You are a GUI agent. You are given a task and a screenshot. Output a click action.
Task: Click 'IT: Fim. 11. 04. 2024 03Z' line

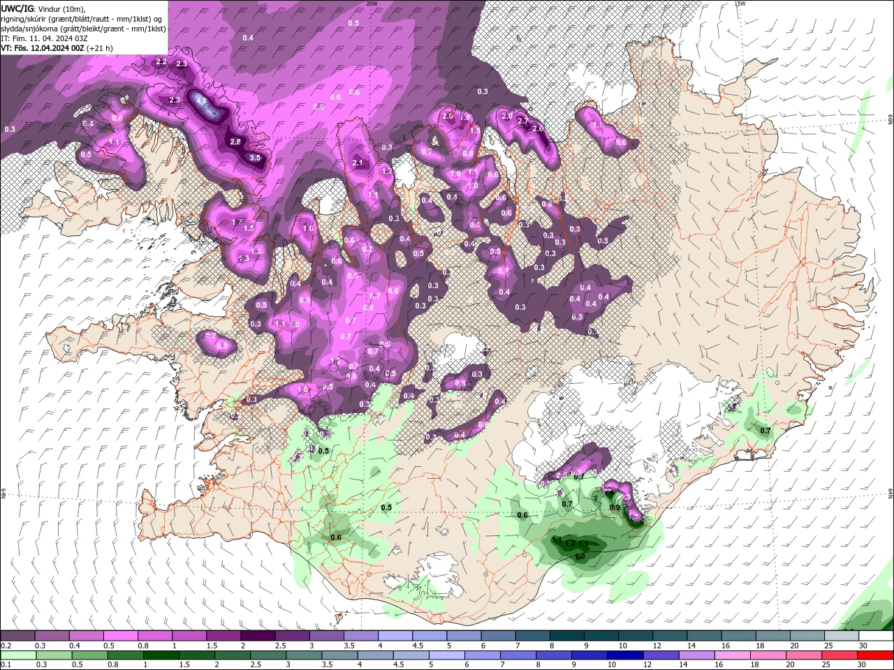(x=43, y=38)
